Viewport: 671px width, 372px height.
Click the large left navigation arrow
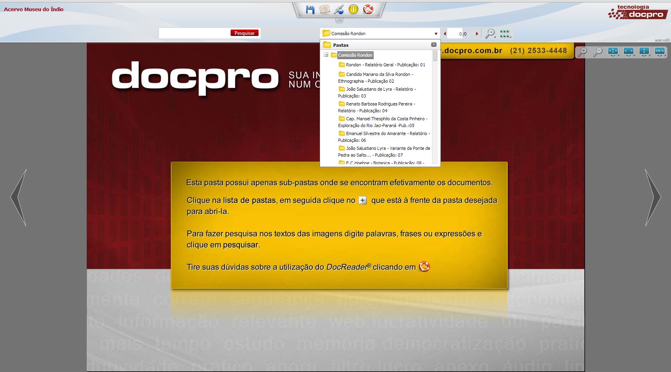tap(18, 197)
